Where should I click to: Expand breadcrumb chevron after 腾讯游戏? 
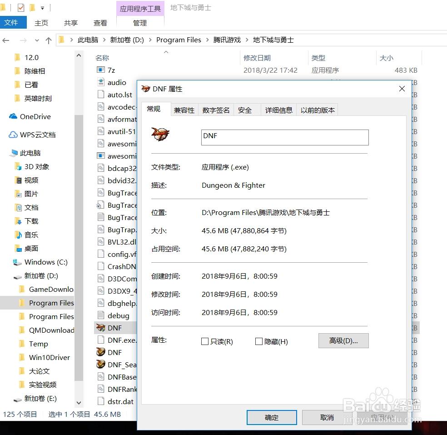click(x=247, y=40)
